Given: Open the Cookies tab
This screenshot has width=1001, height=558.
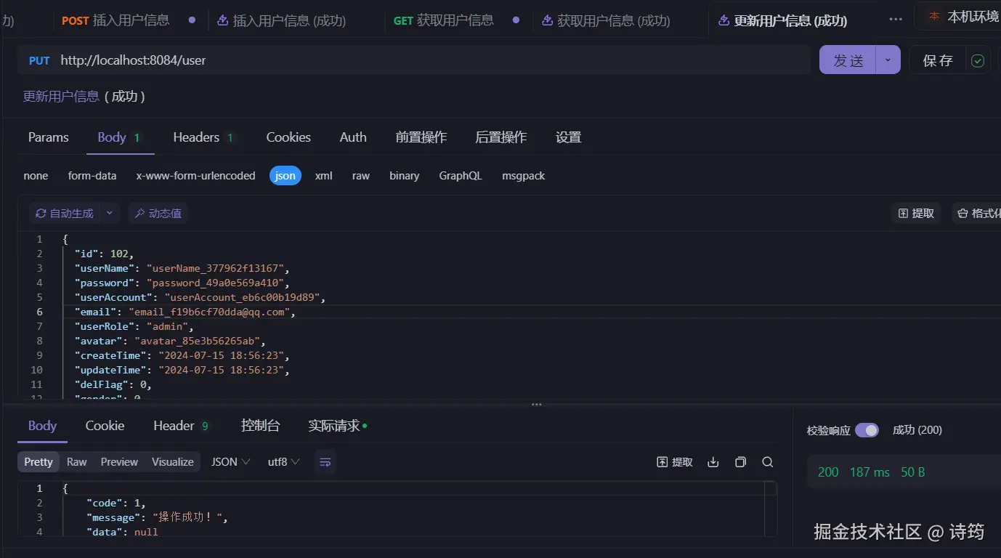Looking at the screenshot, I should click(288, 137).
